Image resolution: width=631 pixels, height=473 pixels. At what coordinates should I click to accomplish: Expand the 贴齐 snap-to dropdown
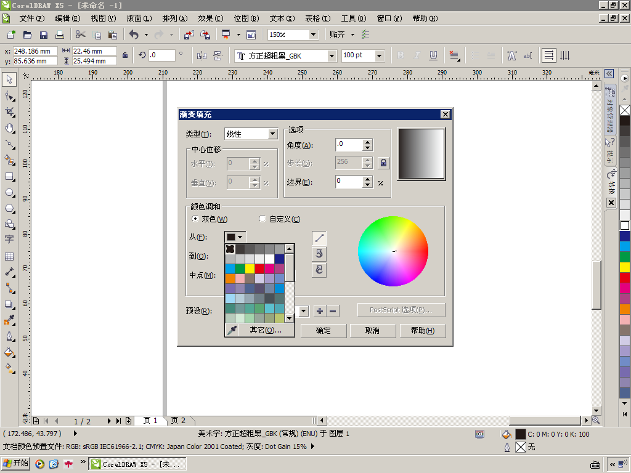coord(352,34)
